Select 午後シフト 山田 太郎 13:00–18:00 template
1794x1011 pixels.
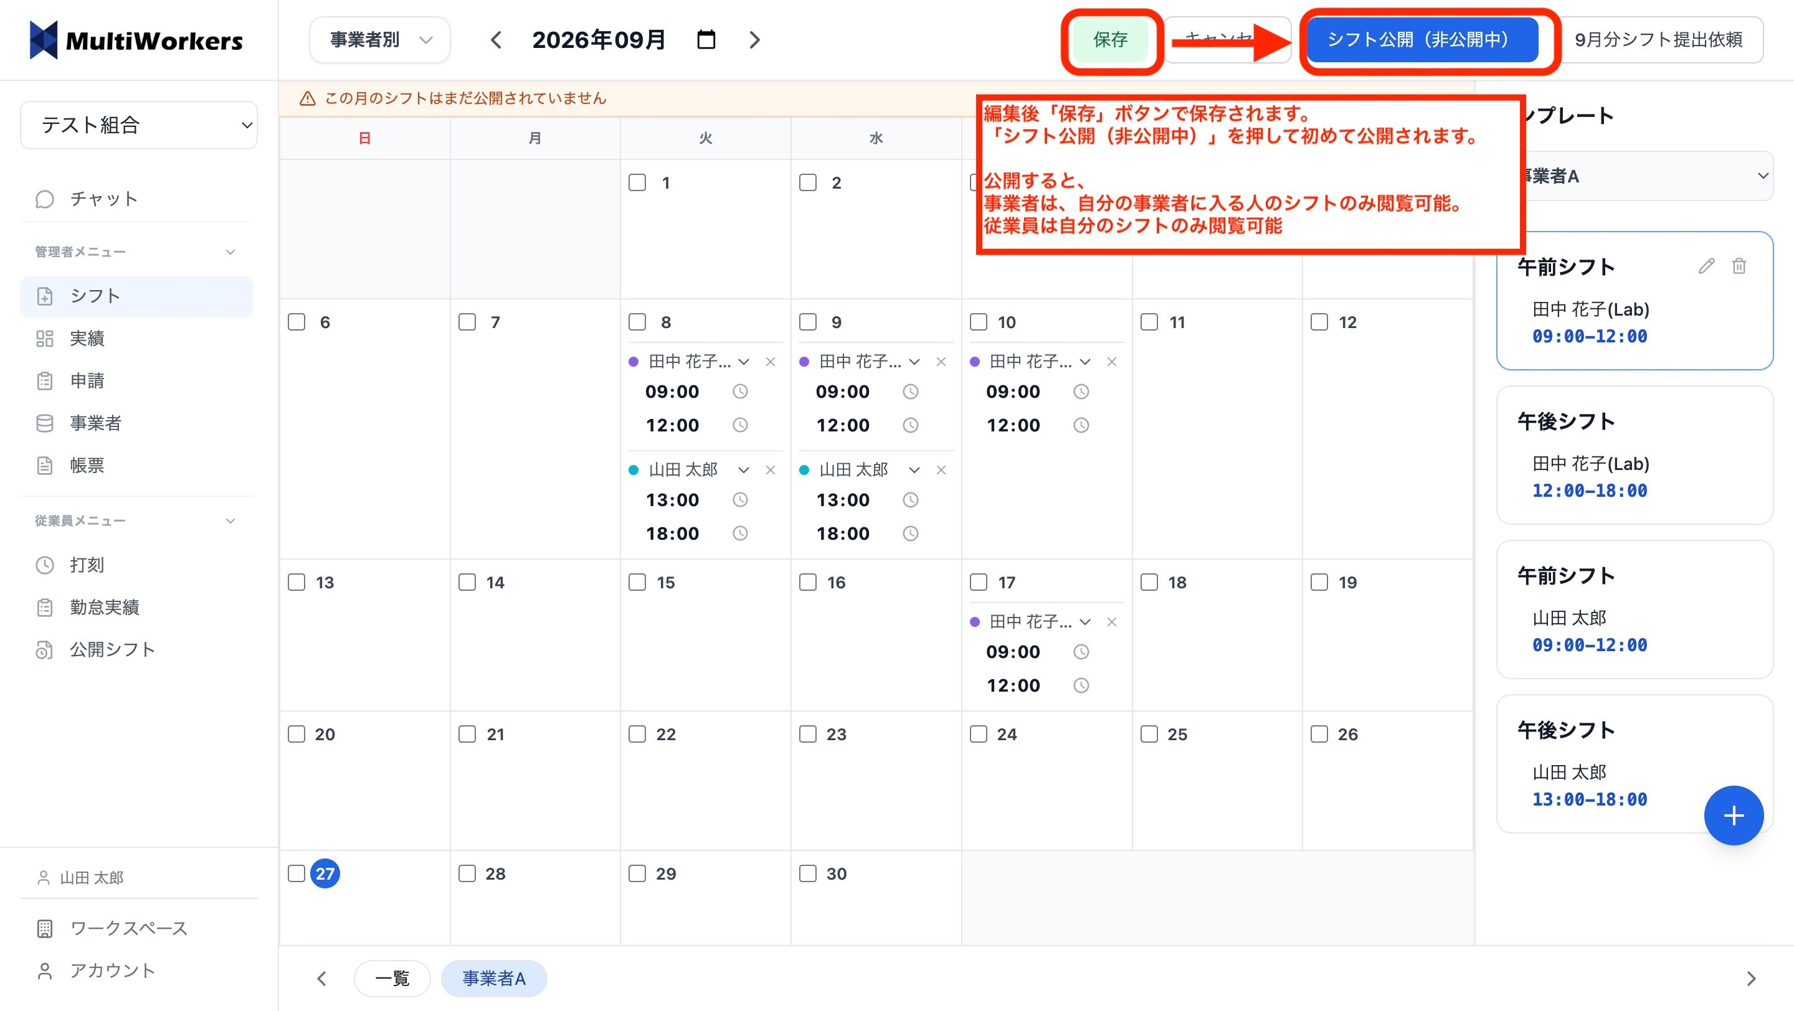click(x=1635, y=764)
